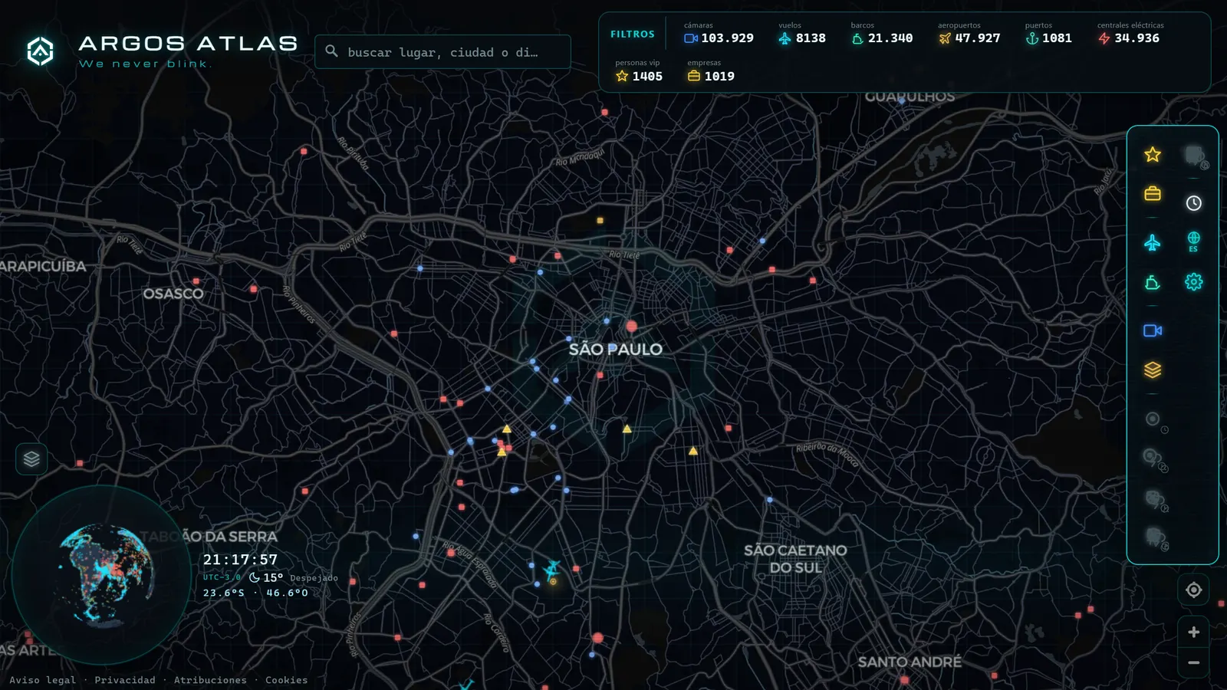Open the settings gear icon
Viewport: 1227px width, 690px height.
pos(1193,282)
